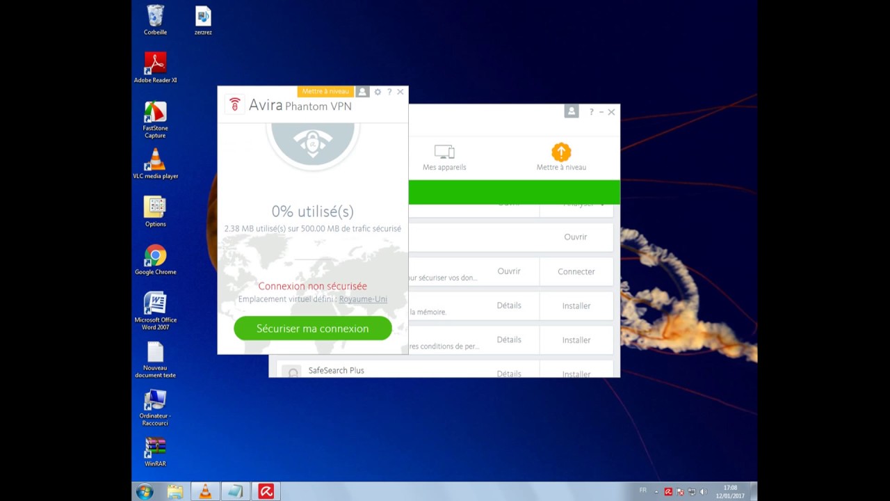The height and width of the screenshot is (501, 890).
Task: Click the Connexion non sécurisée status text
Action: pos(312,286)
